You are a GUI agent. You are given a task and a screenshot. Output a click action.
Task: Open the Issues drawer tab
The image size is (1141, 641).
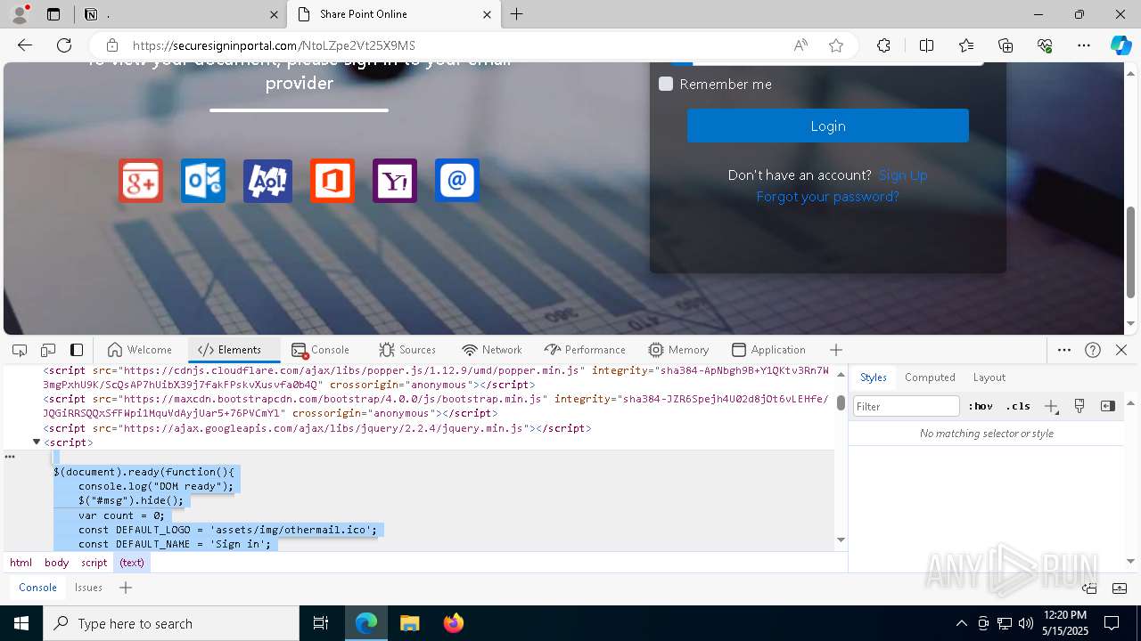tap(88, 588)
